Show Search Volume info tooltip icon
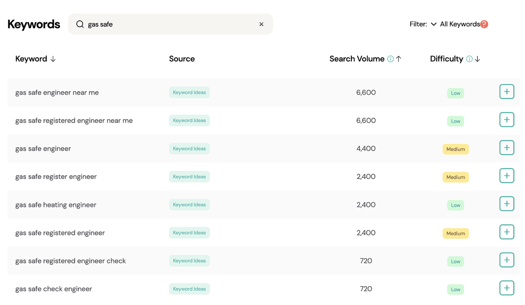 click(390, 59)
